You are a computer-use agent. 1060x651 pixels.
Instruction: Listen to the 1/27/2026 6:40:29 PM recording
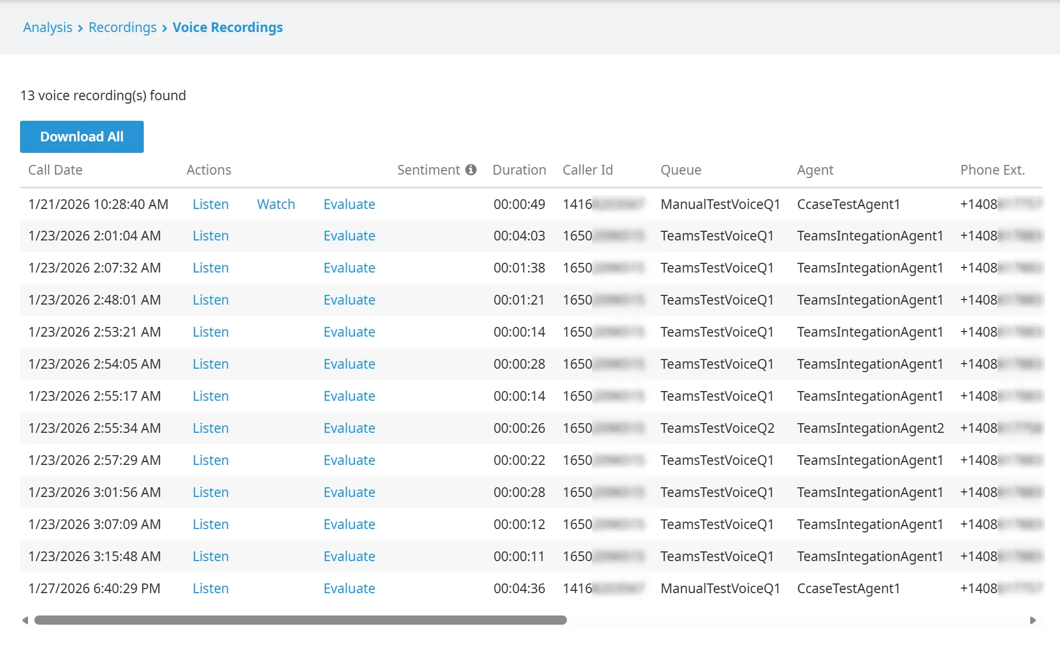click(211, 589)
